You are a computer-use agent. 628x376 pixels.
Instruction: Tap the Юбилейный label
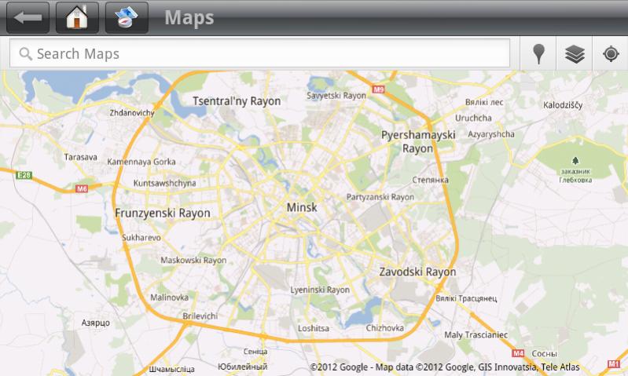(x=242, y=367)
